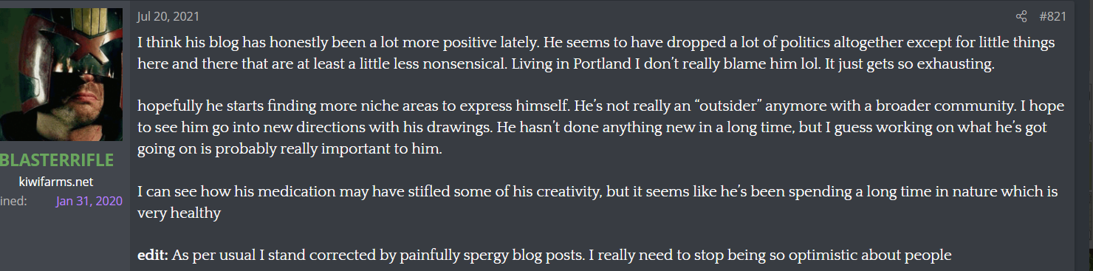Click the words "very healthy" in the post

point(179,213)
